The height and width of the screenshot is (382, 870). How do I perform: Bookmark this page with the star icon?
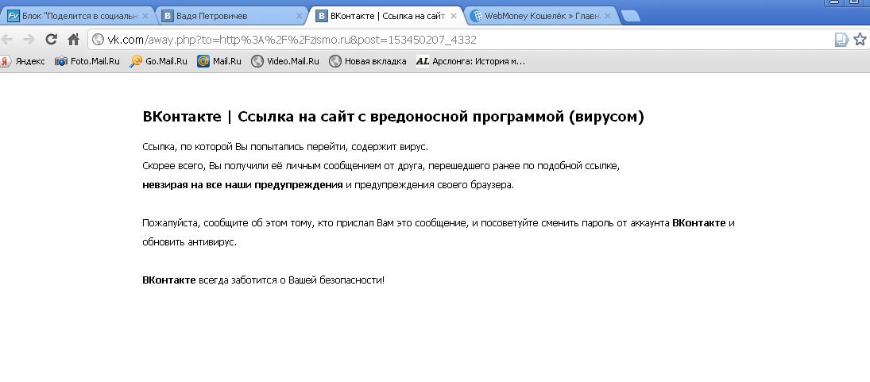(x=860, y=40)
